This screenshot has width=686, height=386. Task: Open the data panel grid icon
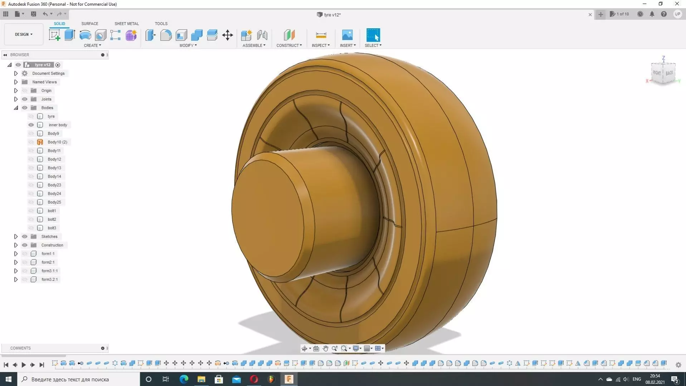[x=6, y=14]
